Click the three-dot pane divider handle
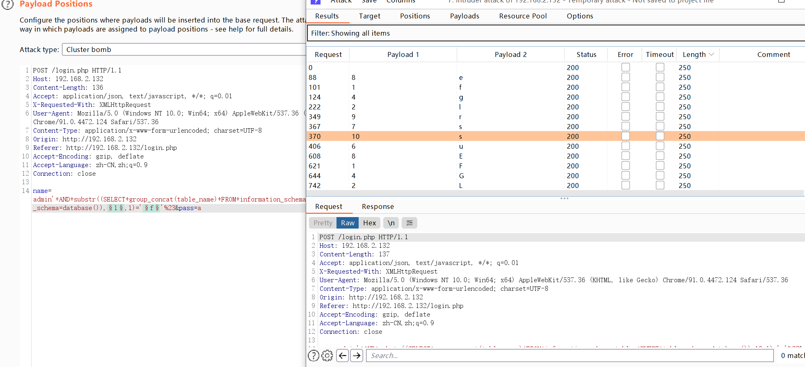This screenshot has width=805, height=367. tap(564, 198)
